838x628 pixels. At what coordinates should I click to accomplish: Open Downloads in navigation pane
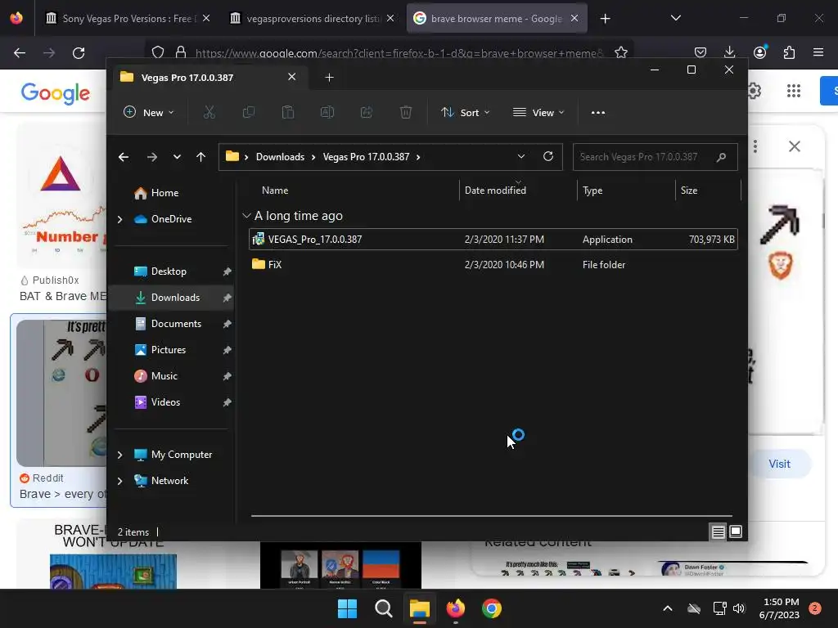[x=172, y=298]
